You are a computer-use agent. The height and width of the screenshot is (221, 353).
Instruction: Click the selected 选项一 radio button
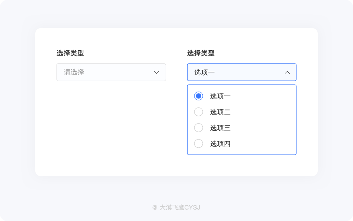click(198, 96)
